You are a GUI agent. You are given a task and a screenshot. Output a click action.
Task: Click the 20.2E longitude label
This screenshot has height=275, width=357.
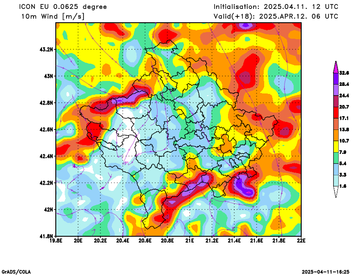[x=100, y=241]
